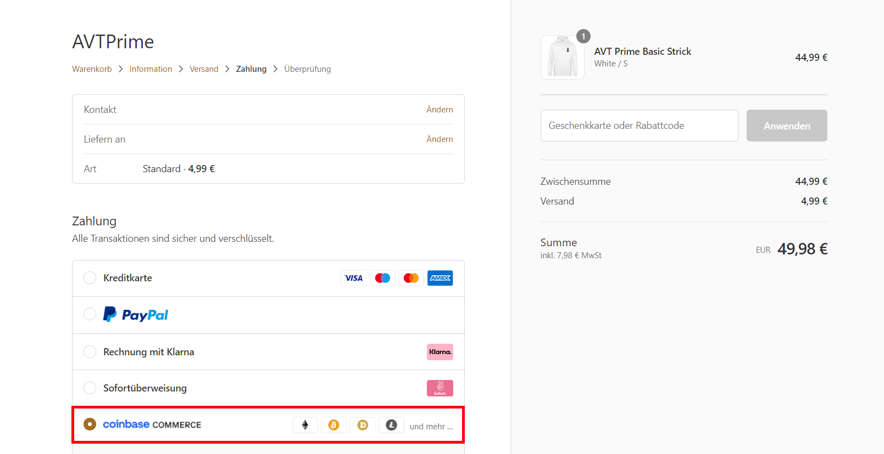The width and height of the screenshot is (884, 454).
Task: Select Kreditkarte payment option
Action: [x=90, y=278]
